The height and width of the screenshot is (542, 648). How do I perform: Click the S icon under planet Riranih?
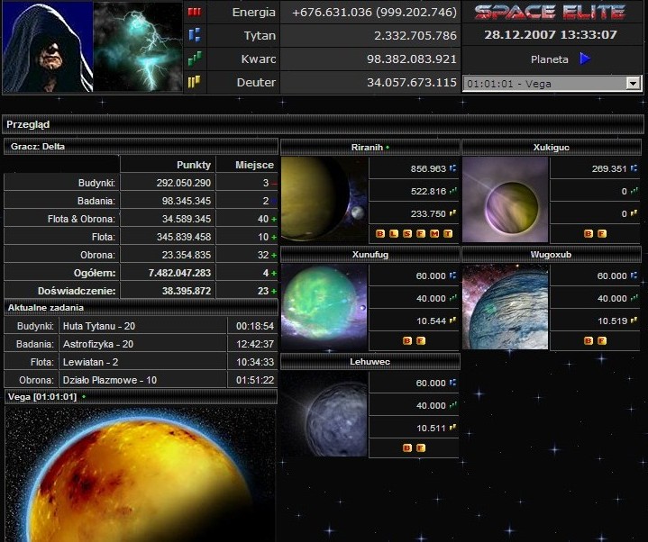click(x=407, y=233)
